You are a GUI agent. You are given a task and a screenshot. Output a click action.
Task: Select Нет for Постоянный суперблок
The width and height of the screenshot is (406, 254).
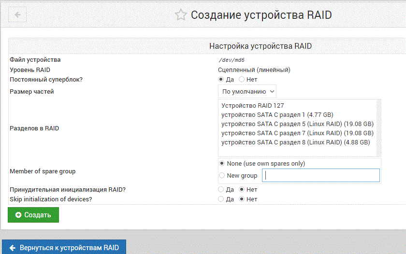coord(242,79)
